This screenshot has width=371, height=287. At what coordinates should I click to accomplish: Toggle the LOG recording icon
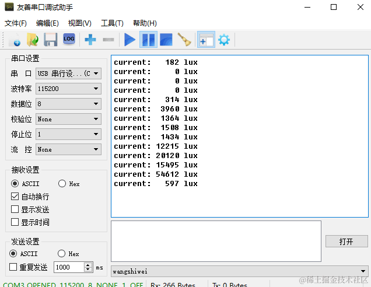point(69,39)
